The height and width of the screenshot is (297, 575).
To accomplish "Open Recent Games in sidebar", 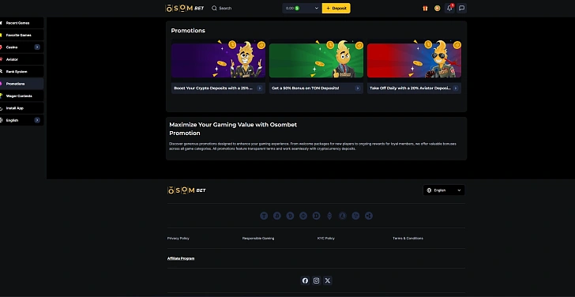I will pos(21,23).
